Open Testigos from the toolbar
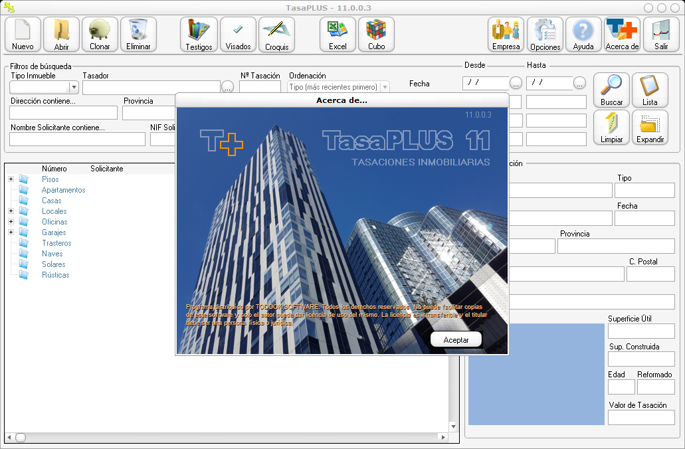This screenshot has height=449, width=685. [199, 35]
